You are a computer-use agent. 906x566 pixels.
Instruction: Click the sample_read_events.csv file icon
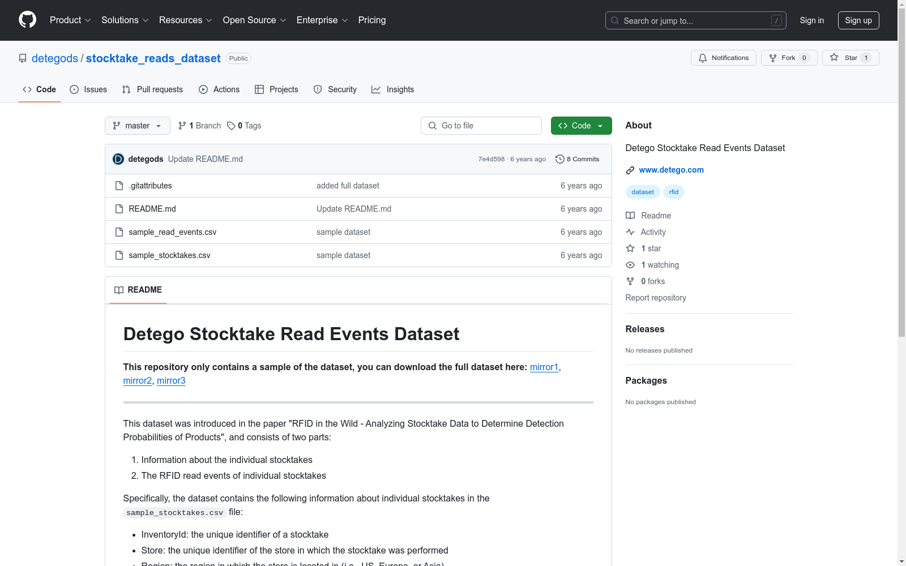click(x=119, y=232)
